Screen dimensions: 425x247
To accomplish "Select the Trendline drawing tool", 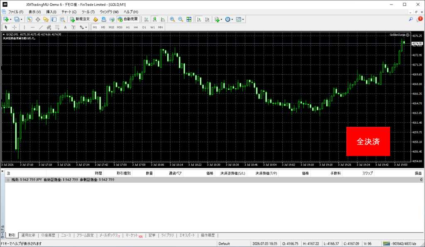I will pyautogui.click(x=41, y=27).
